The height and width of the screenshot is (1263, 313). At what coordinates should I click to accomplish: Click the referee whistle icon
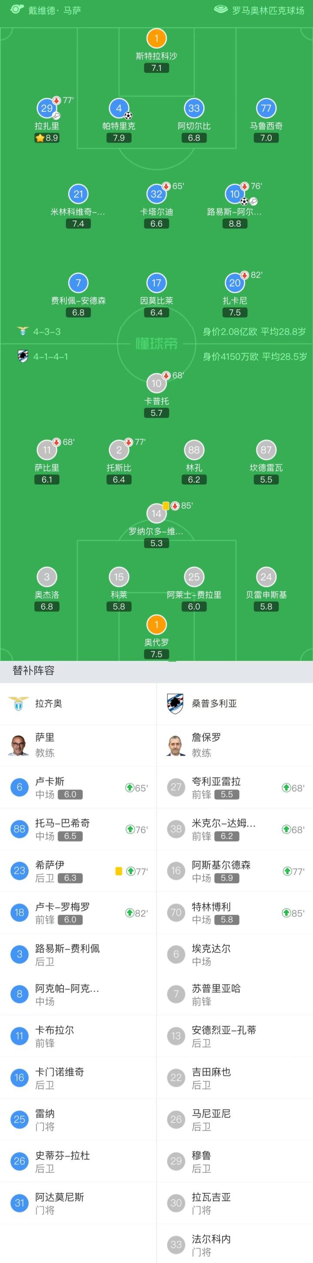pyautogui.click(x=16, y=9)
